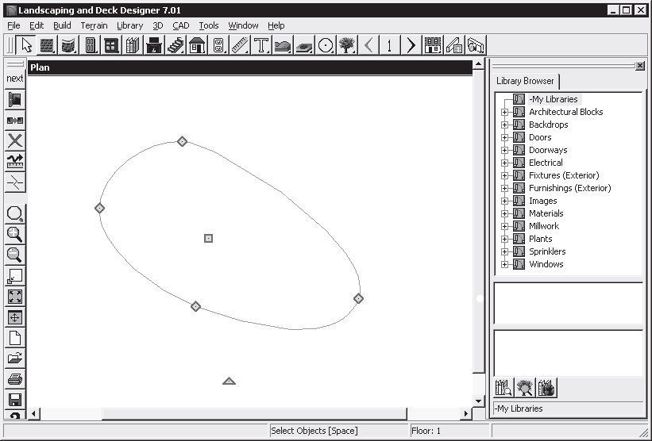
Task: Click the Print icon in left toolbar
Action: [x=14, y=378]
